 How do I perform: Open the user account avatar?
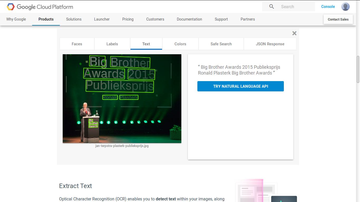tap(345, 7)
